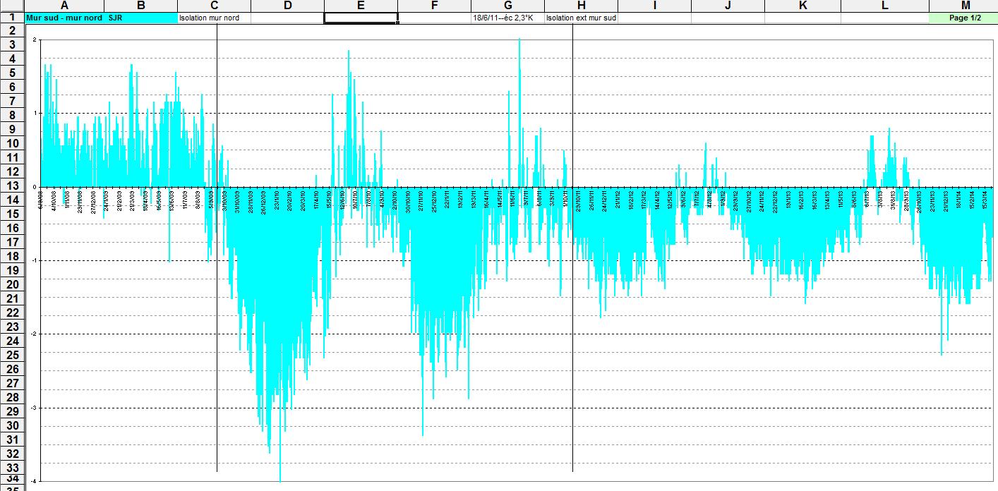Screen dimensions: 998x491
Task: Click the 'Isolation mur nord' cell
Action: 214,18
